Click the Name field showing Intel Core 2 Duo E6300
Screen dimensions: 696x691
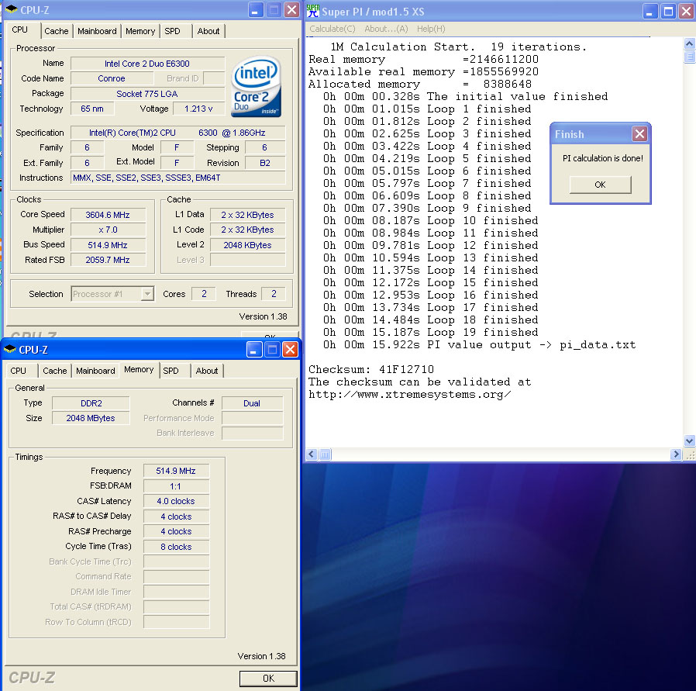pos(147,64)
